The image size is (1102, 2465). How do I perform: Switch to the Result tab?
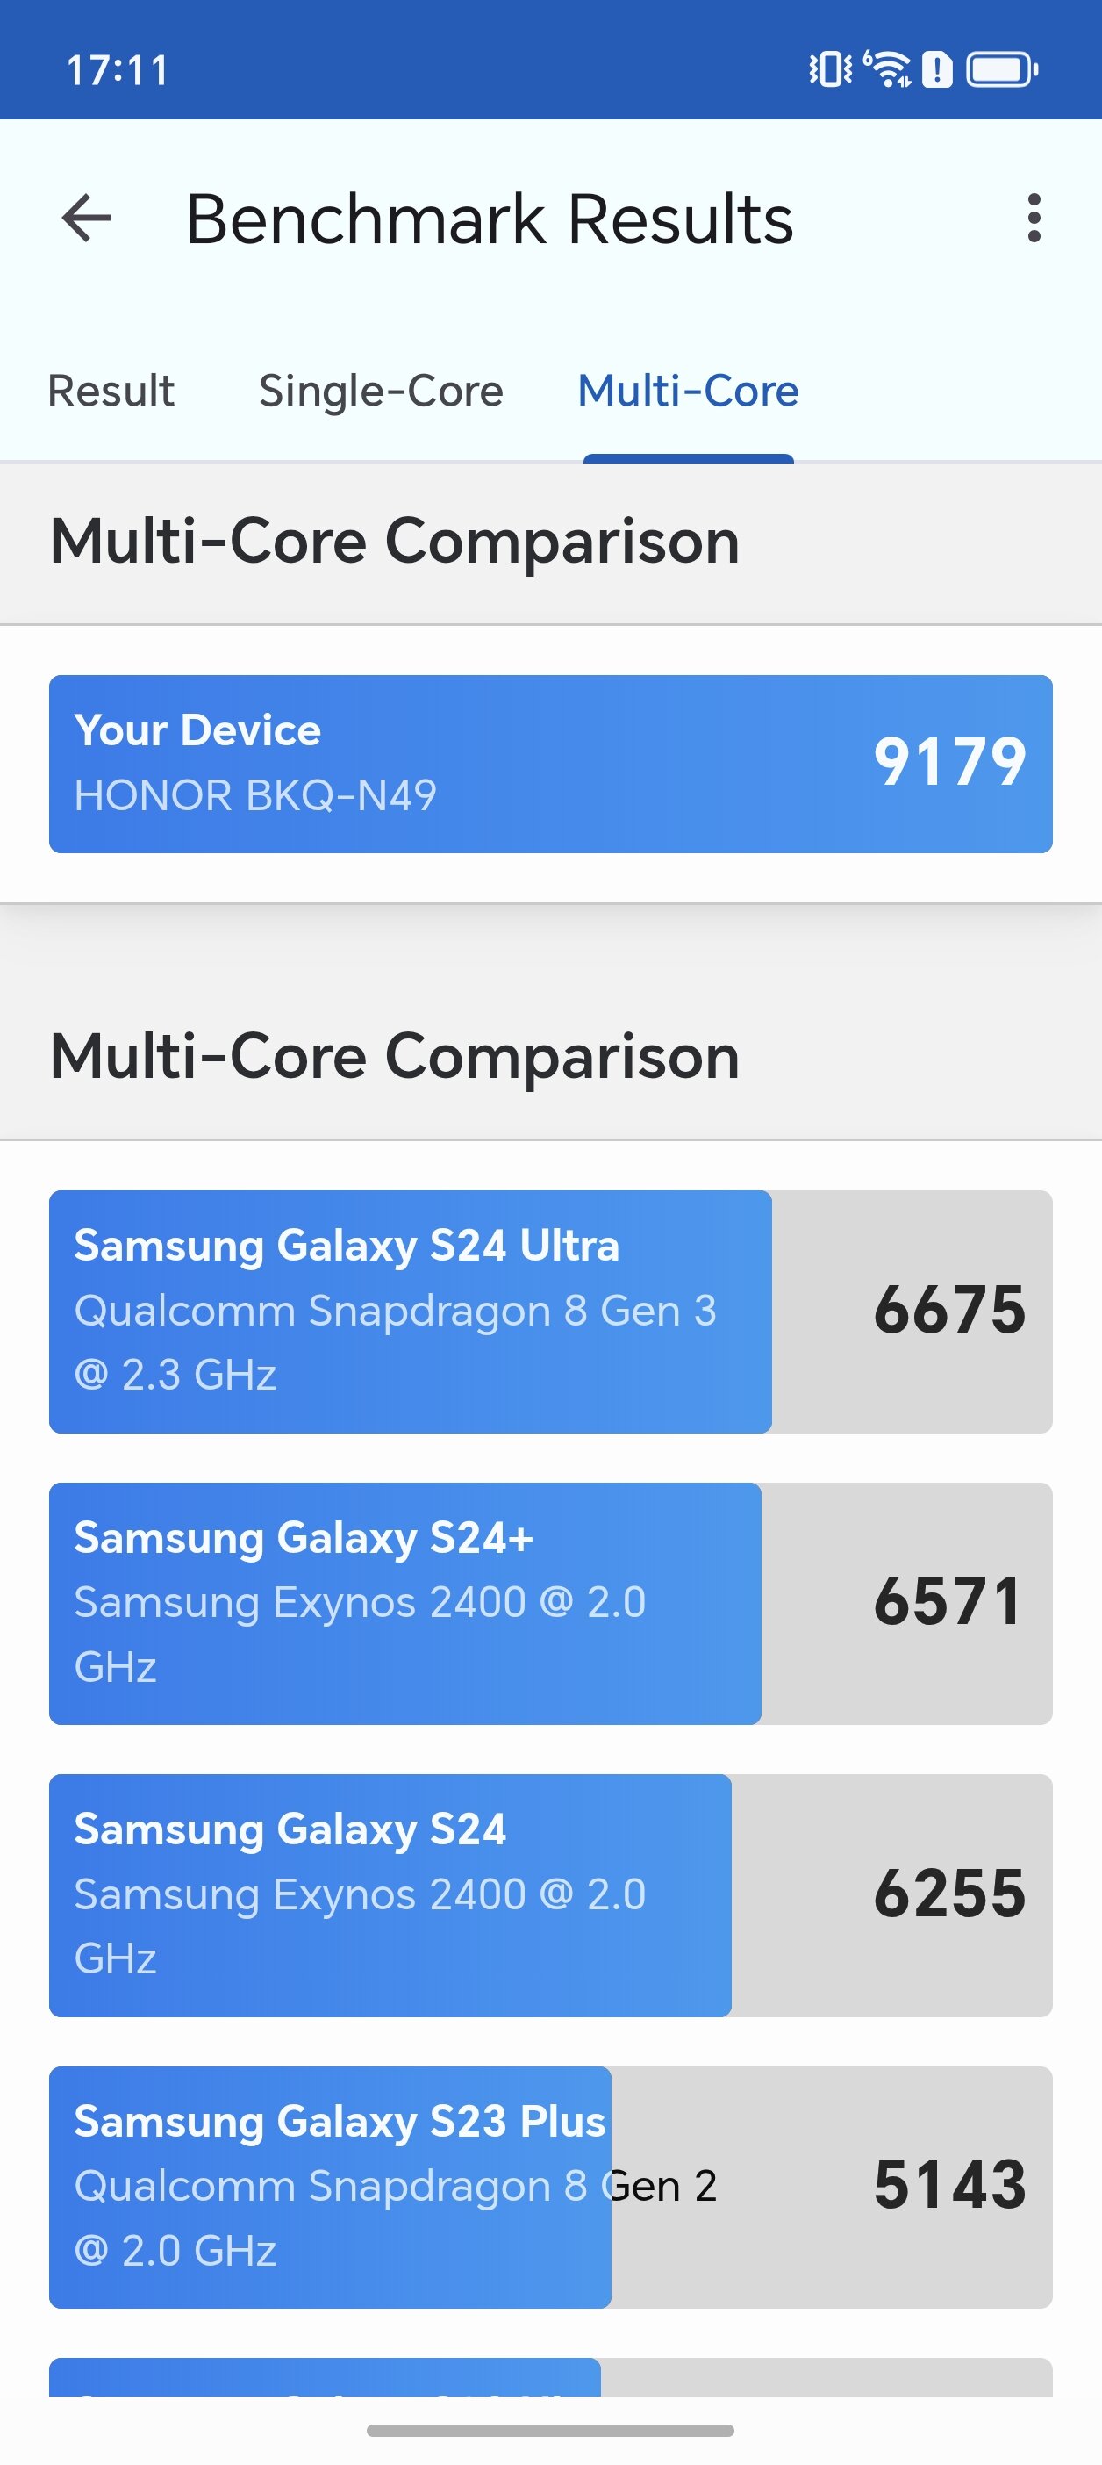tap(111, 391)
